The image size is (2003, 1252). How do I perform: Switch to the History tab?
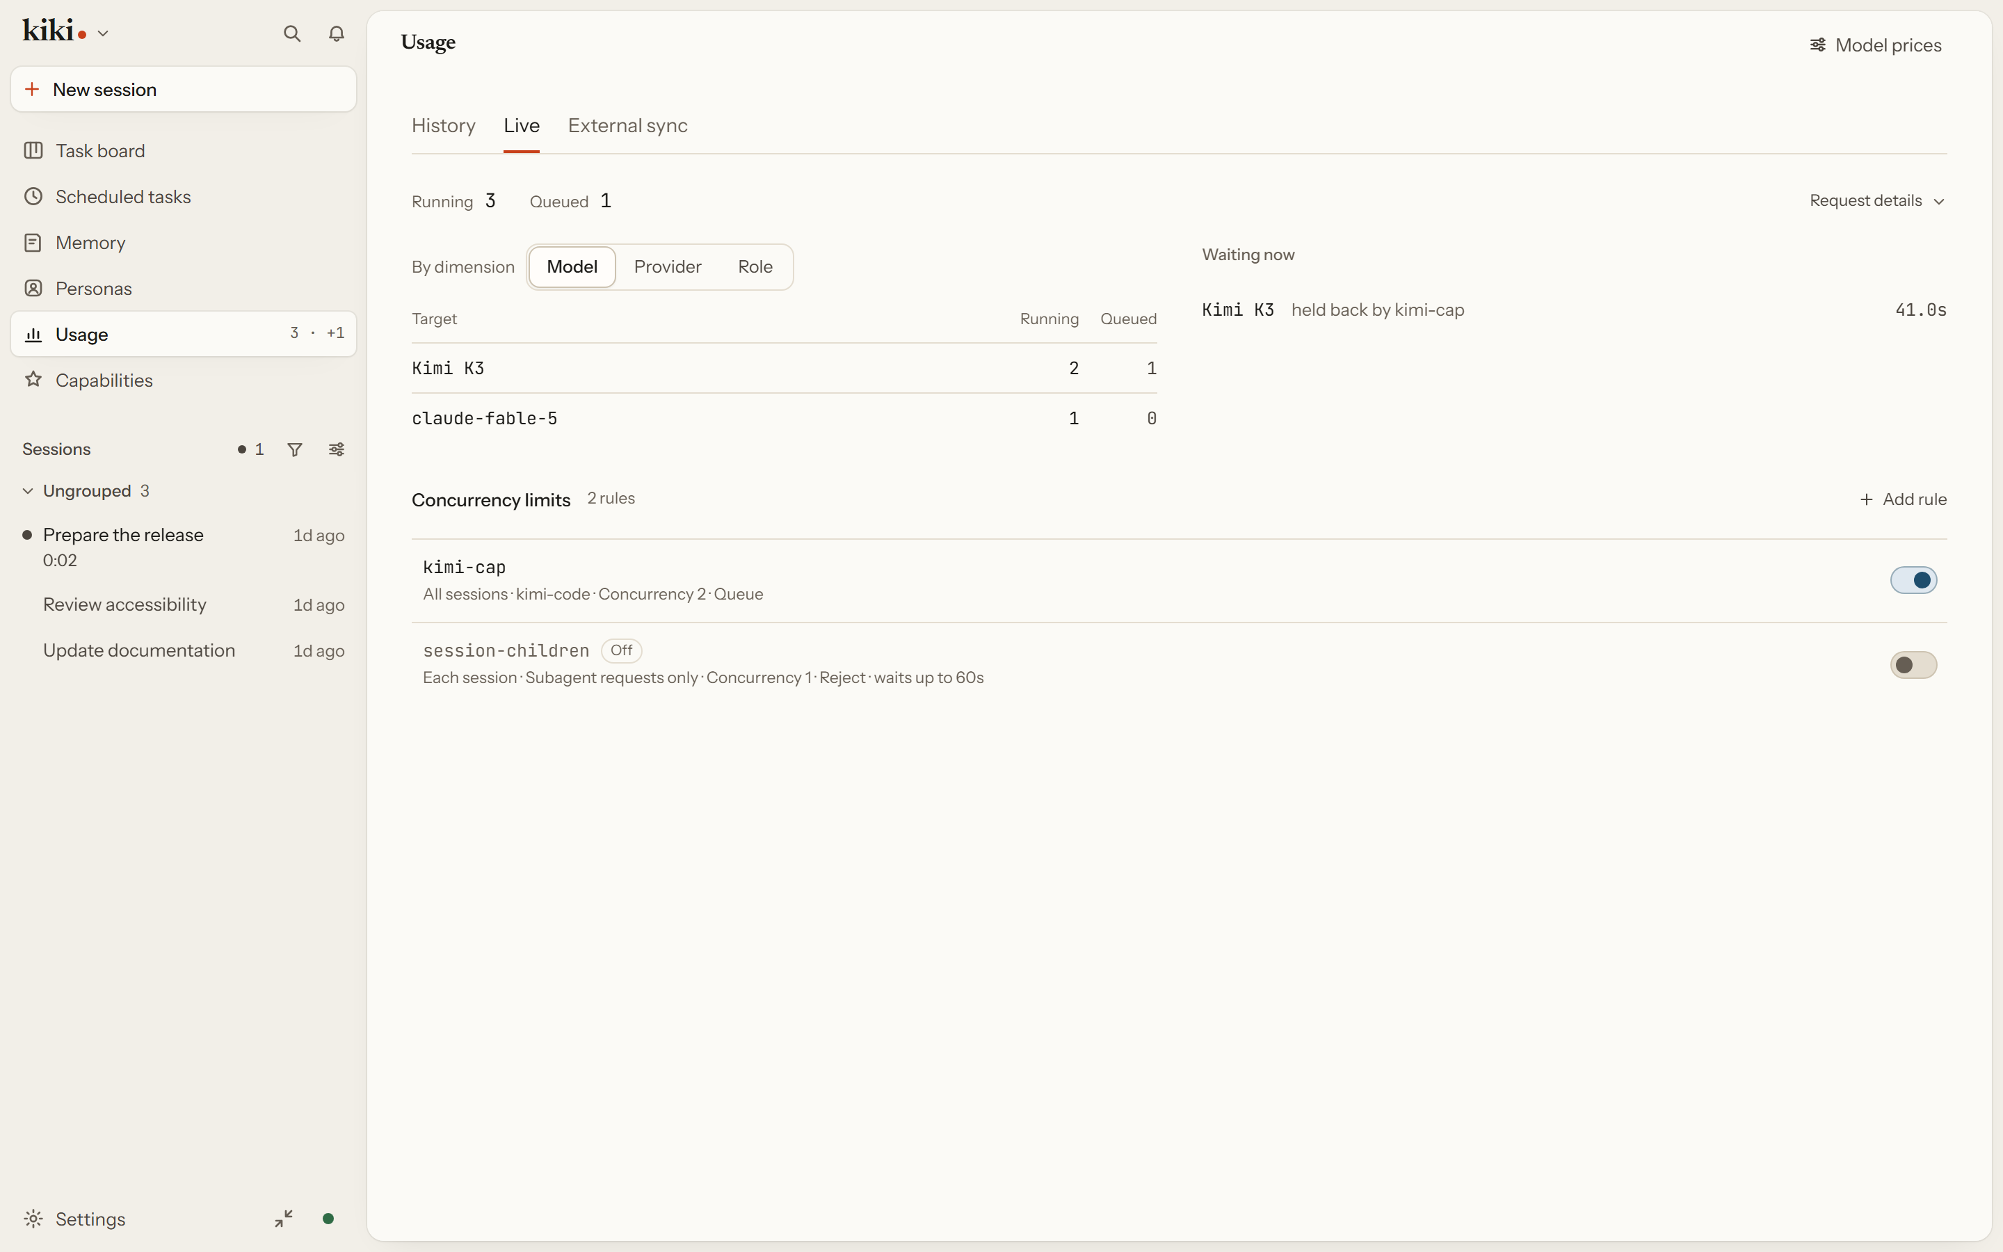click(x=444, y=126)
